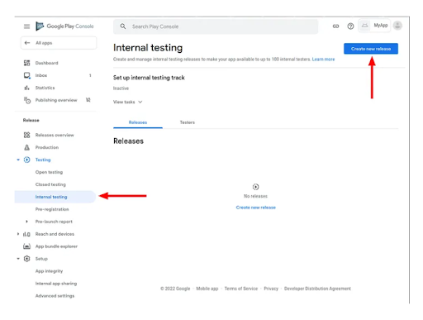Click the Testing circular play icon
This screenshot has height=320, width=423.
26,160
